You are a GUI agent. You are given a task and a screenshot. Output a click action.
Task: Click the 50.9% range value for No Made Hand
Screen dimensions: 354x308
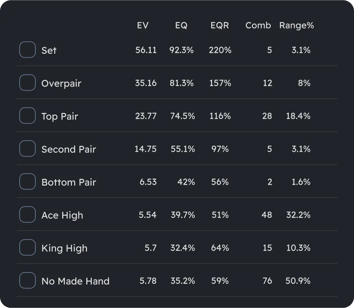click(298, 281)
